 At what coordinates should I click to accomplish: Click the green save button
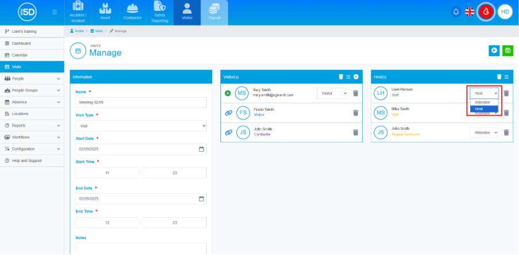[x=508, y=51]
